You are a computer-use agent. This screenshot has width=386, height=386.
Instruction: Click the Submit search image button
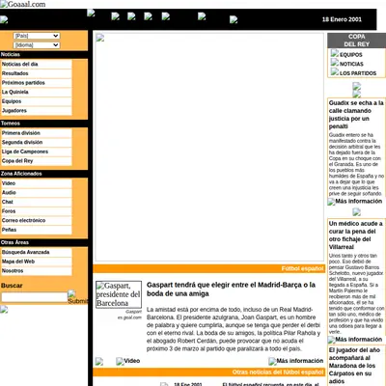[x=77, y=297]
